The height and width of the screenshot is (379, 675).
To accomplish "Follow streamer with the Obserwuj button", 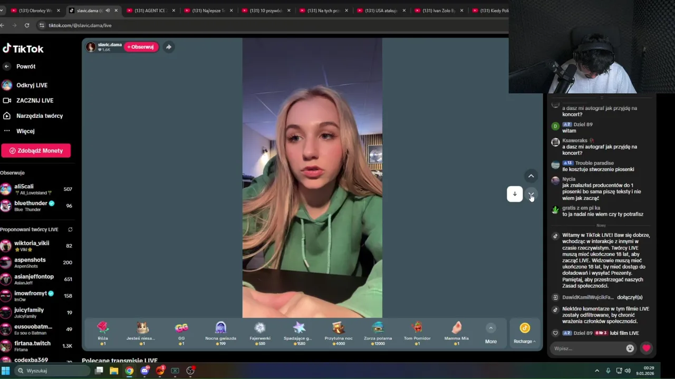I will click(141, 47).
